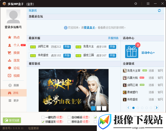Viewport: 166px width, 131px height.
Task: Open 设置 for 一键吃药
Action: [x=59, y=117]
